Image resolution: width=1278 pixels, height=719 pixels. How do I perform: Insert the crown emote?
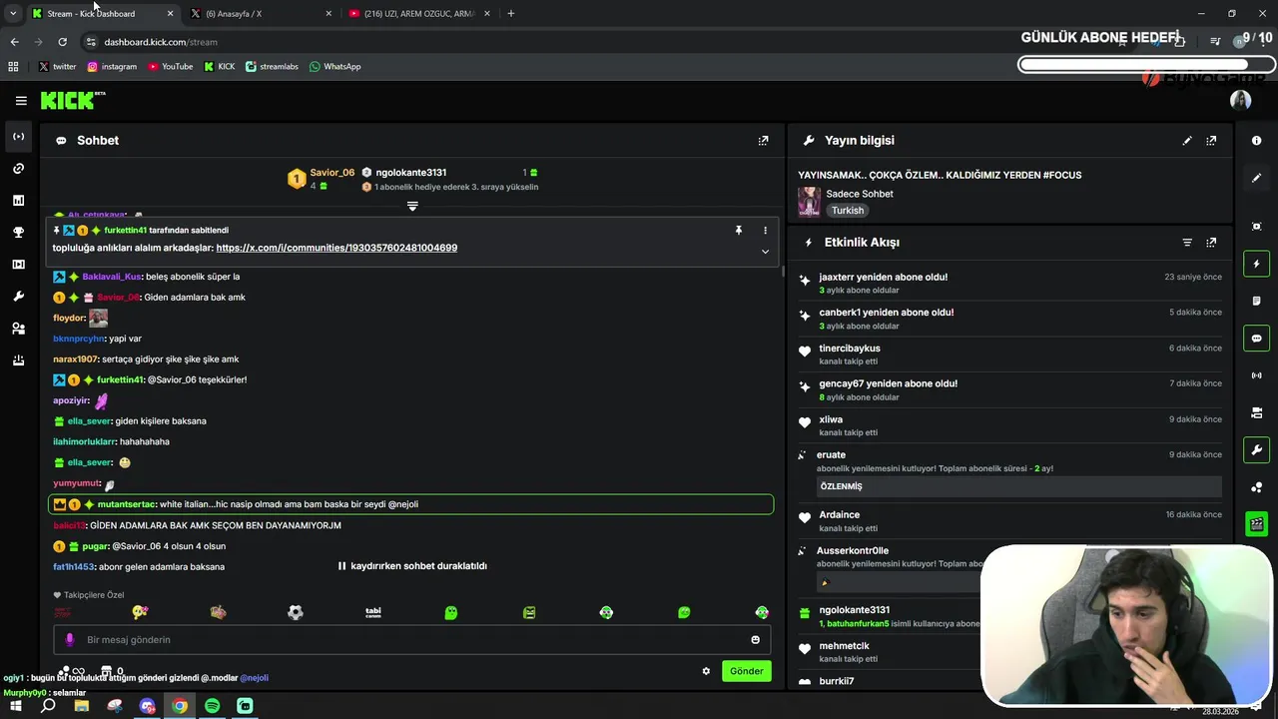218,612
